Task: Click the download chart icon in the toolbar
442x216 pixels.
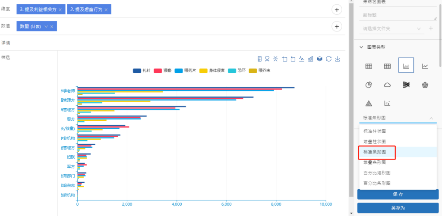Action: 338,59
